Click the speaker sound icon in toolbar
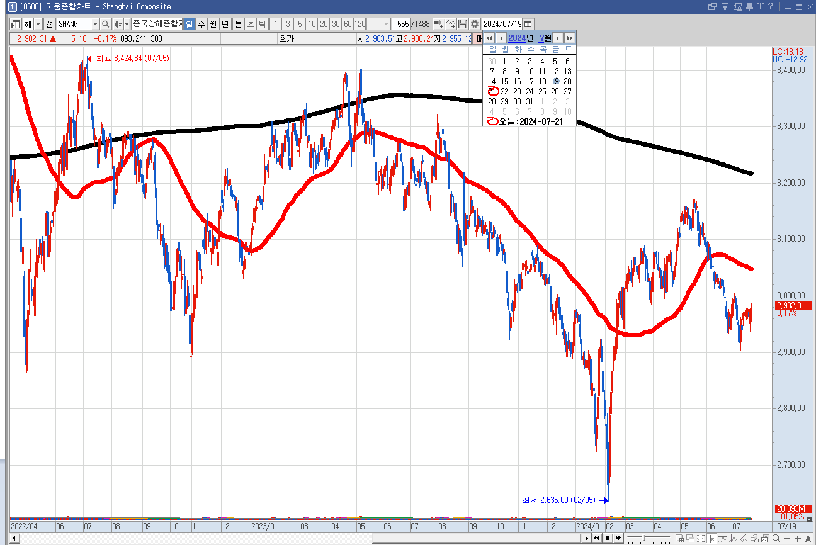816x545 pixels. tap(118, 24)
